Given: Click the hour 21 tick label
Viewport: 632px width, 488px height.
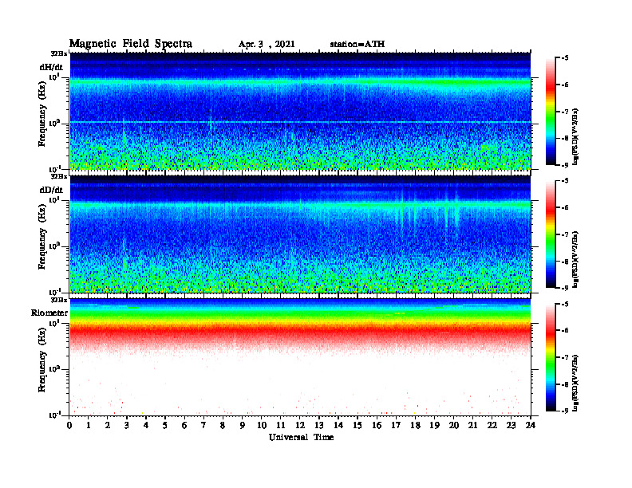Looking at the screenshot, I should pyautogui.click(x=472, y=426).
